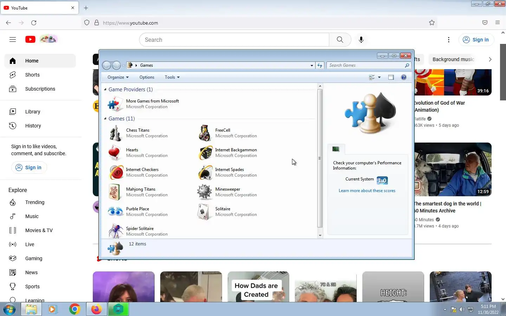Select Internet Spades icon
Image resolution: width=506 pixels, height=316 pixels.
[205, 172]
